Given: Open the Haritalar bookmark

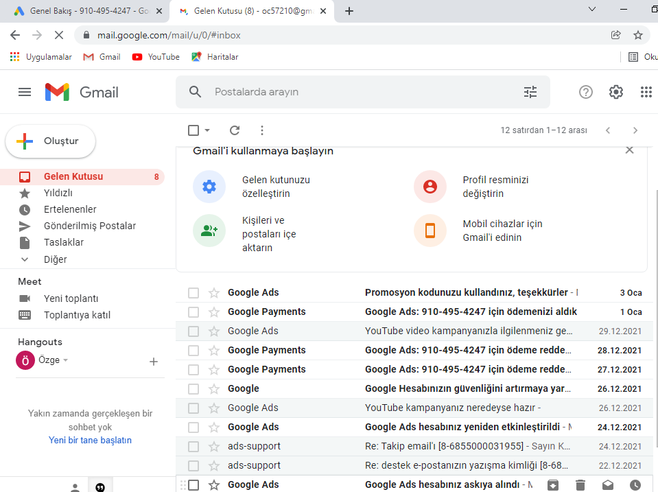Looking at the screenshot, I should click(215, 57).
